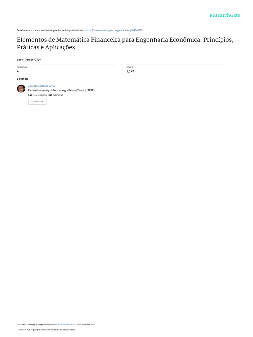
Task: Select the citations value 4
Action: [x=18, y=71]
